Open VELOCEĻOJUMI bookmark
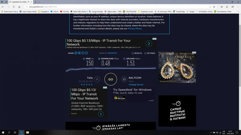Viewport: 241px width, 135px height. [x=130, y=11]
